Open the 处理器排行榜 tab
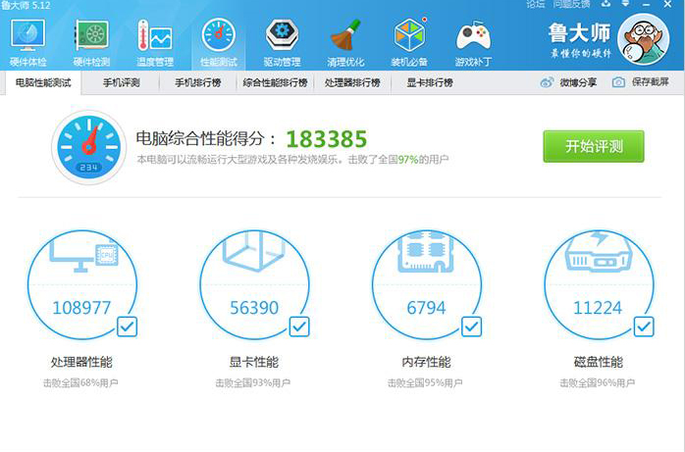 click(x=352, y=83)
